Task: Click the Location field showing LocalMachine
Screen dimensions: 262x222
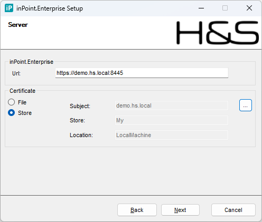Action: point(172,135)
